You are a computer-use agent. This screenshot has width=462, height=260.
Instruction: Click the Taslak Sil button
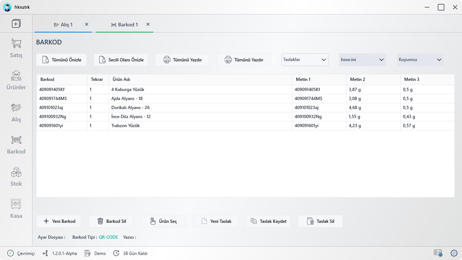[x=321, y=221]
